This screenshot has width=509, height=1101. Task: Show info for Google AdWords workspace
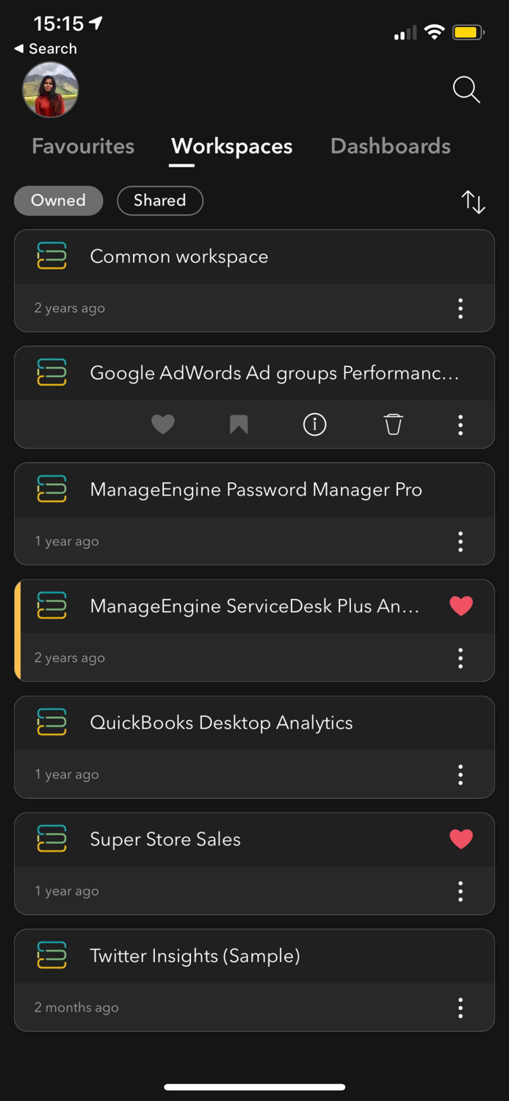click(x=314, y=424)
